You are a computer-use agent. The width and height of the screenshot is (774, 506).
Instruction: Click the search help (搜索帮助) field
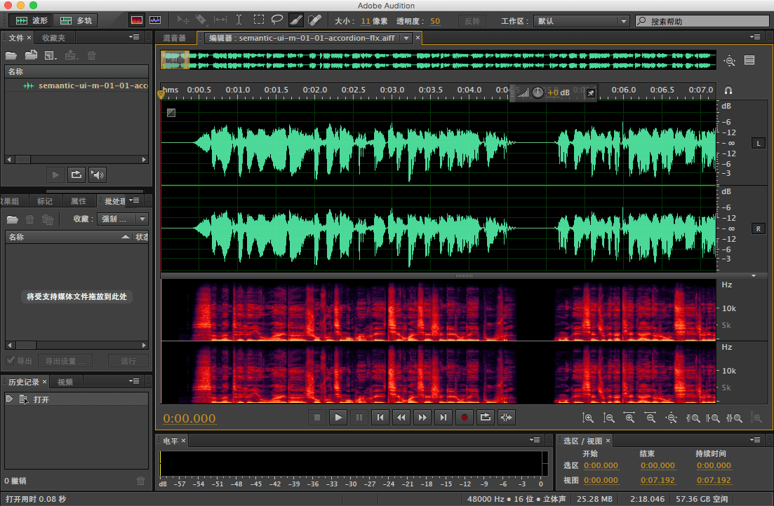pyautogui.click(x=702, y=21)
